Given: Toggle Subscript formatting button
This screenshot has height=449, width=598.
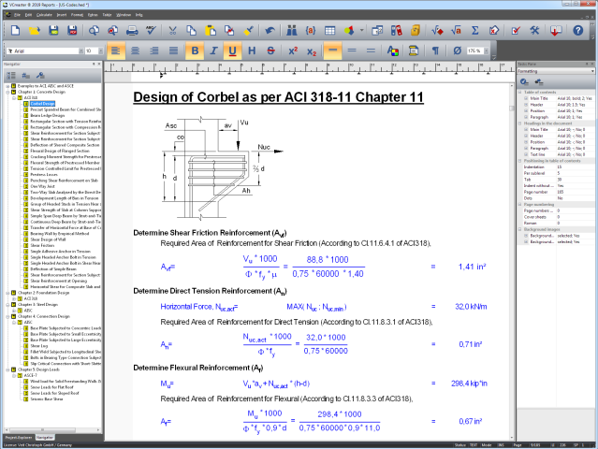Looking at the screenshot, I should pos(311,51).
